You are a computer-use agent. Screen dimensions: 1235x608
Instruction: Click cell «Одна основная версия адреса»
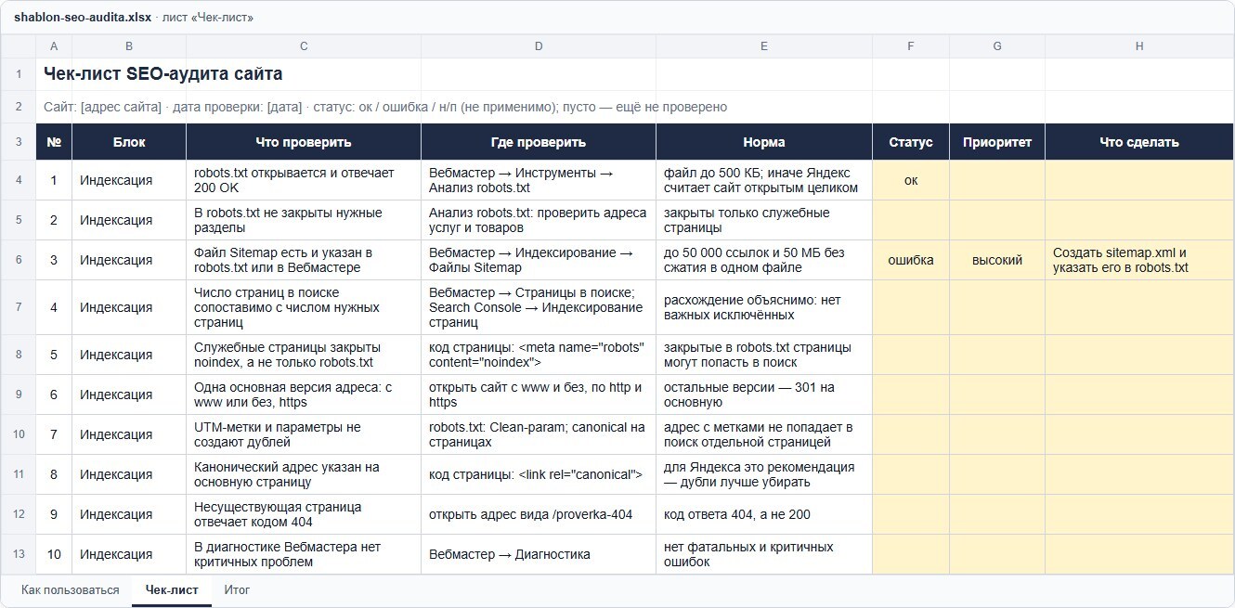tap(304, 395)
